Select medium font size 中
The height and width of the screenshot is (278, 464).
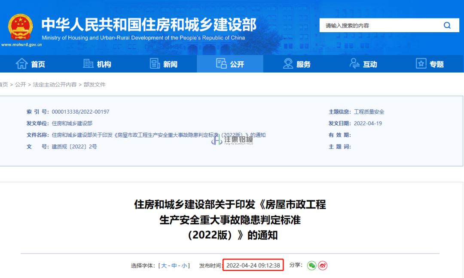(x=174, y=266)
